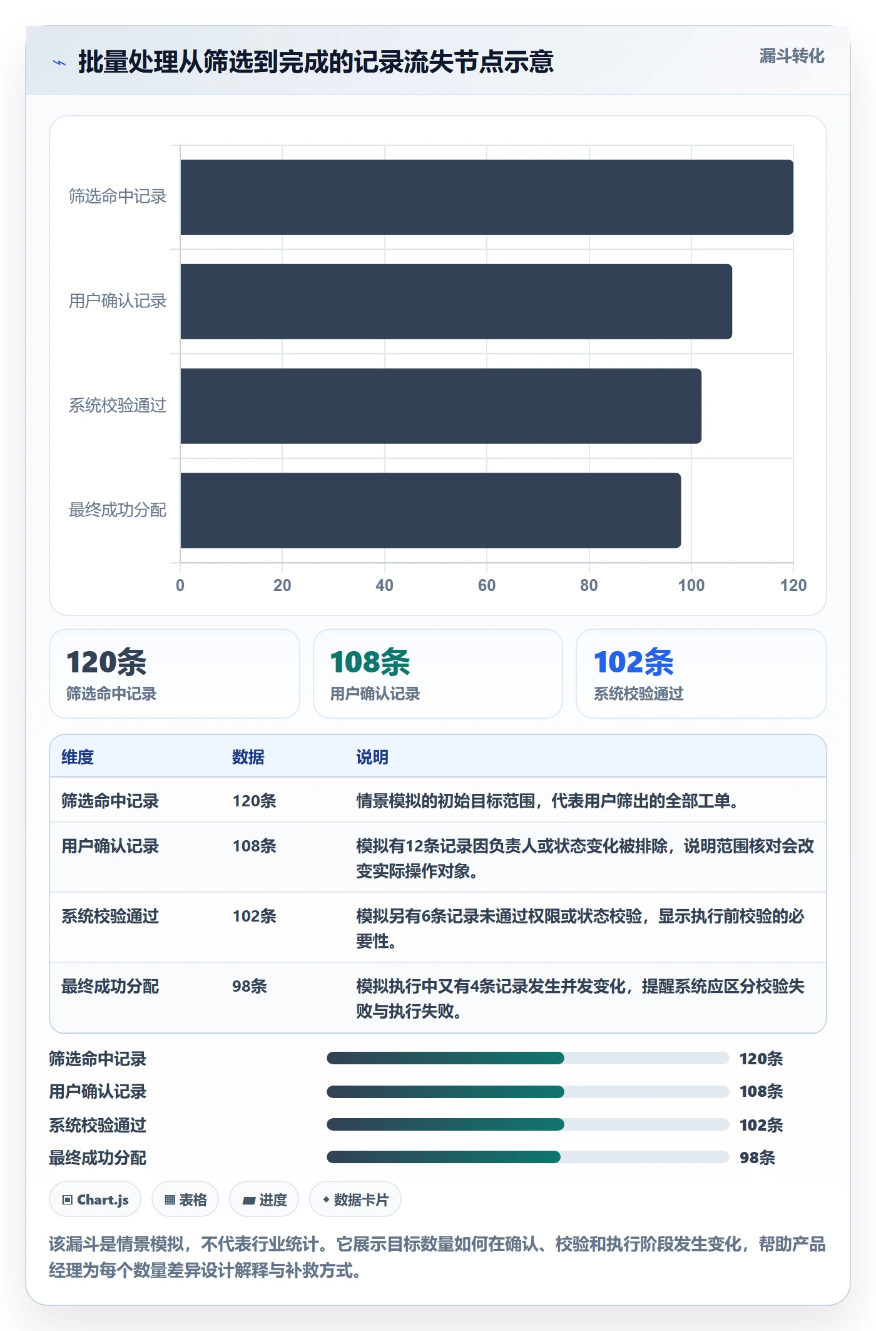This screenshot has height=1331, width=876.
Task: Open the 108条 summary card
Action: 438,674
